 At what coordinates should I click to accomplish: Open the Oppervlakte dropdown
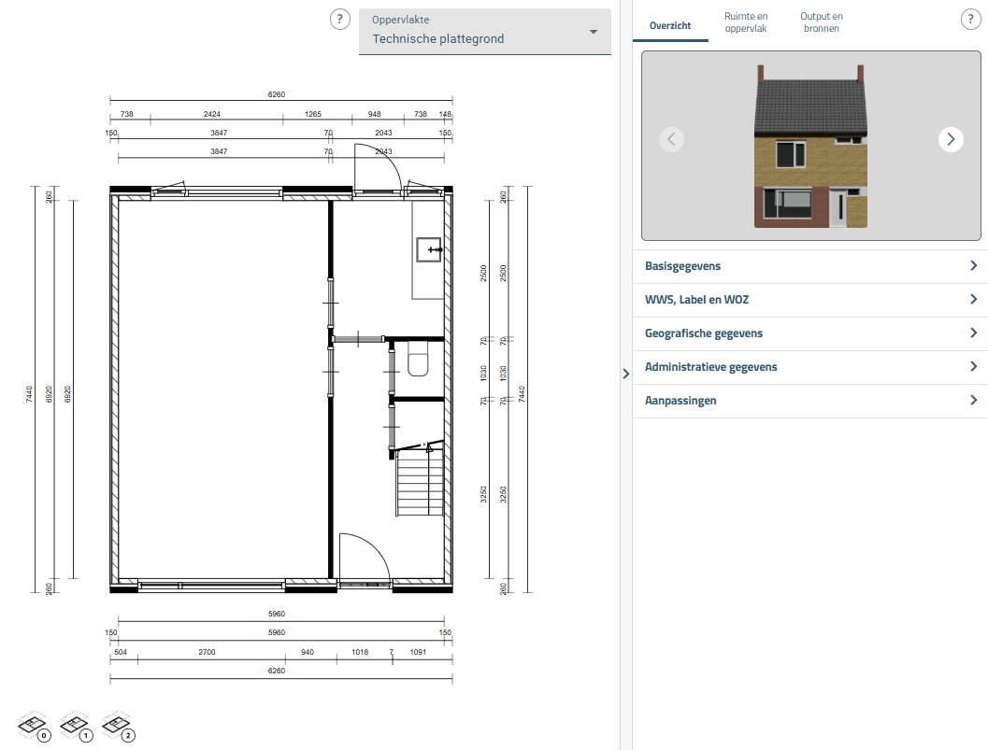point(484,32)
